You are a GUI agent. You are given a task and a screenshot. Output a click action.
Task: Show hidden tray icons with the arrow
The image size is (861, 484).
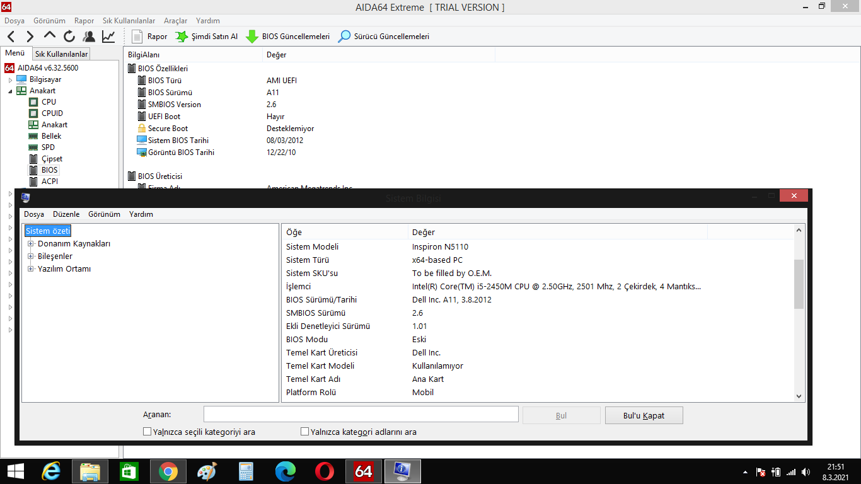tap(746, 472)
